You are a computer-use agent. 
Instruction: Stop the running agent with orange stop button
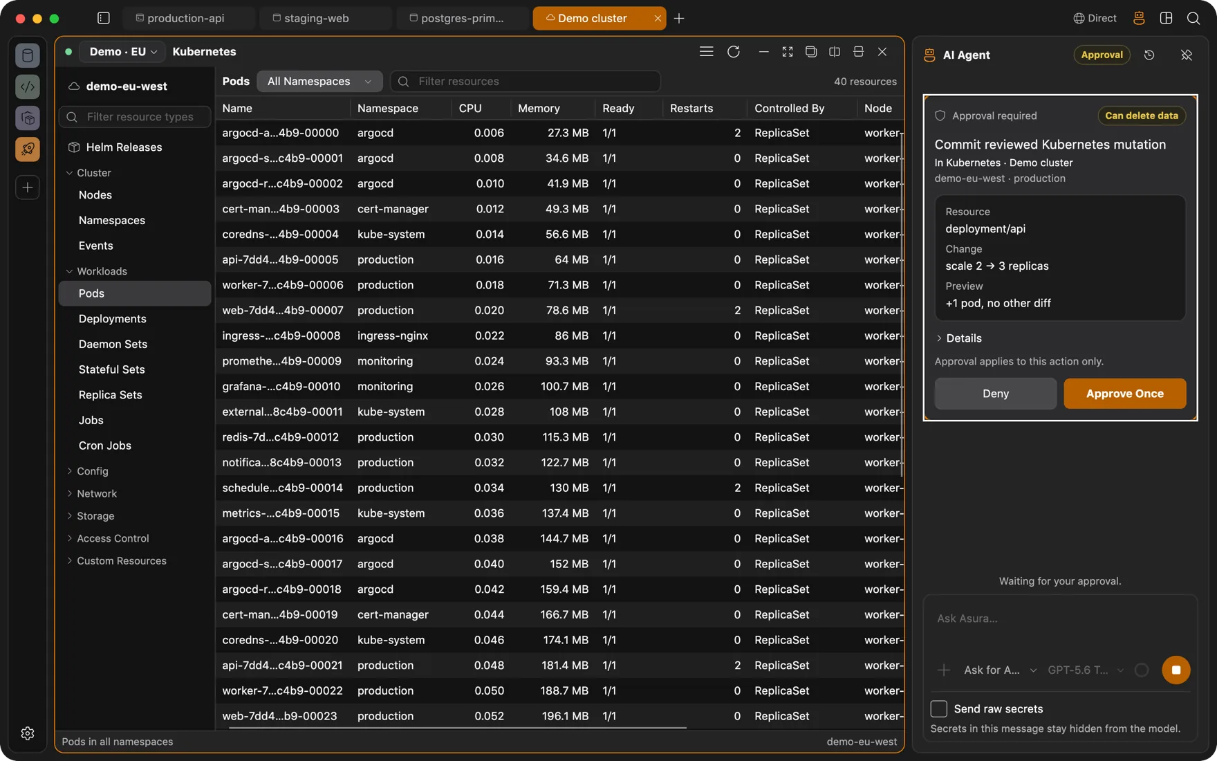coord(1176,670)
